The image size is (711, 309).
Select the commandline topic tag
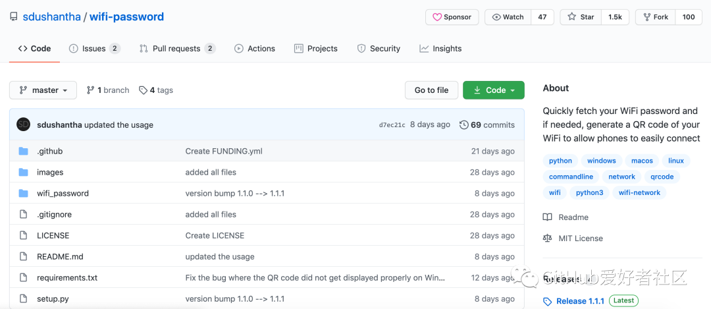(x=571, y=177)
